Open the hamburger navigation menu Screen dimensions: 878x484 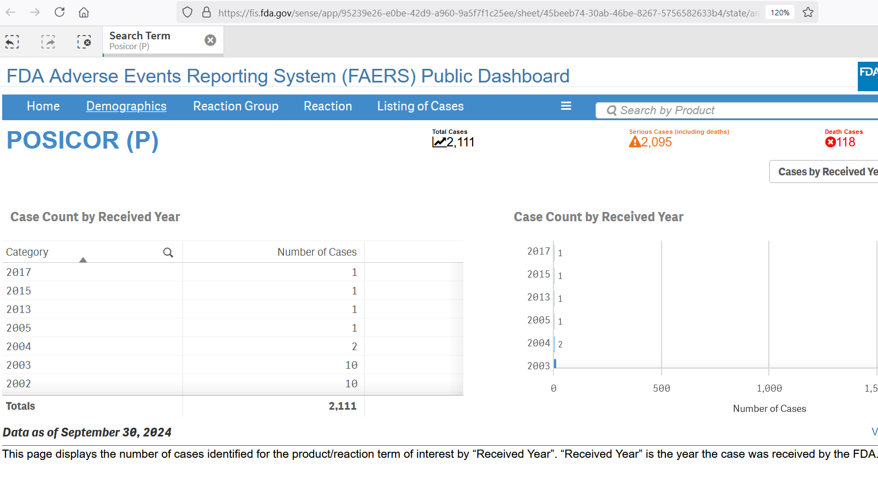click(566, 106)
